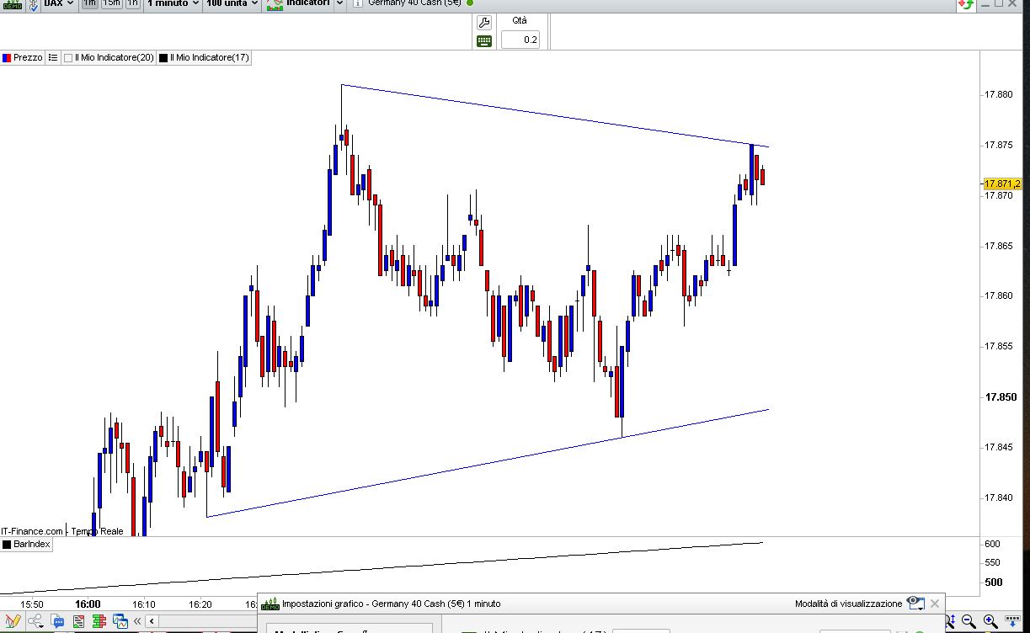Click the pin icon next to DAX
The height and width of the screenshot is (633, 1030).
point(33,4)
